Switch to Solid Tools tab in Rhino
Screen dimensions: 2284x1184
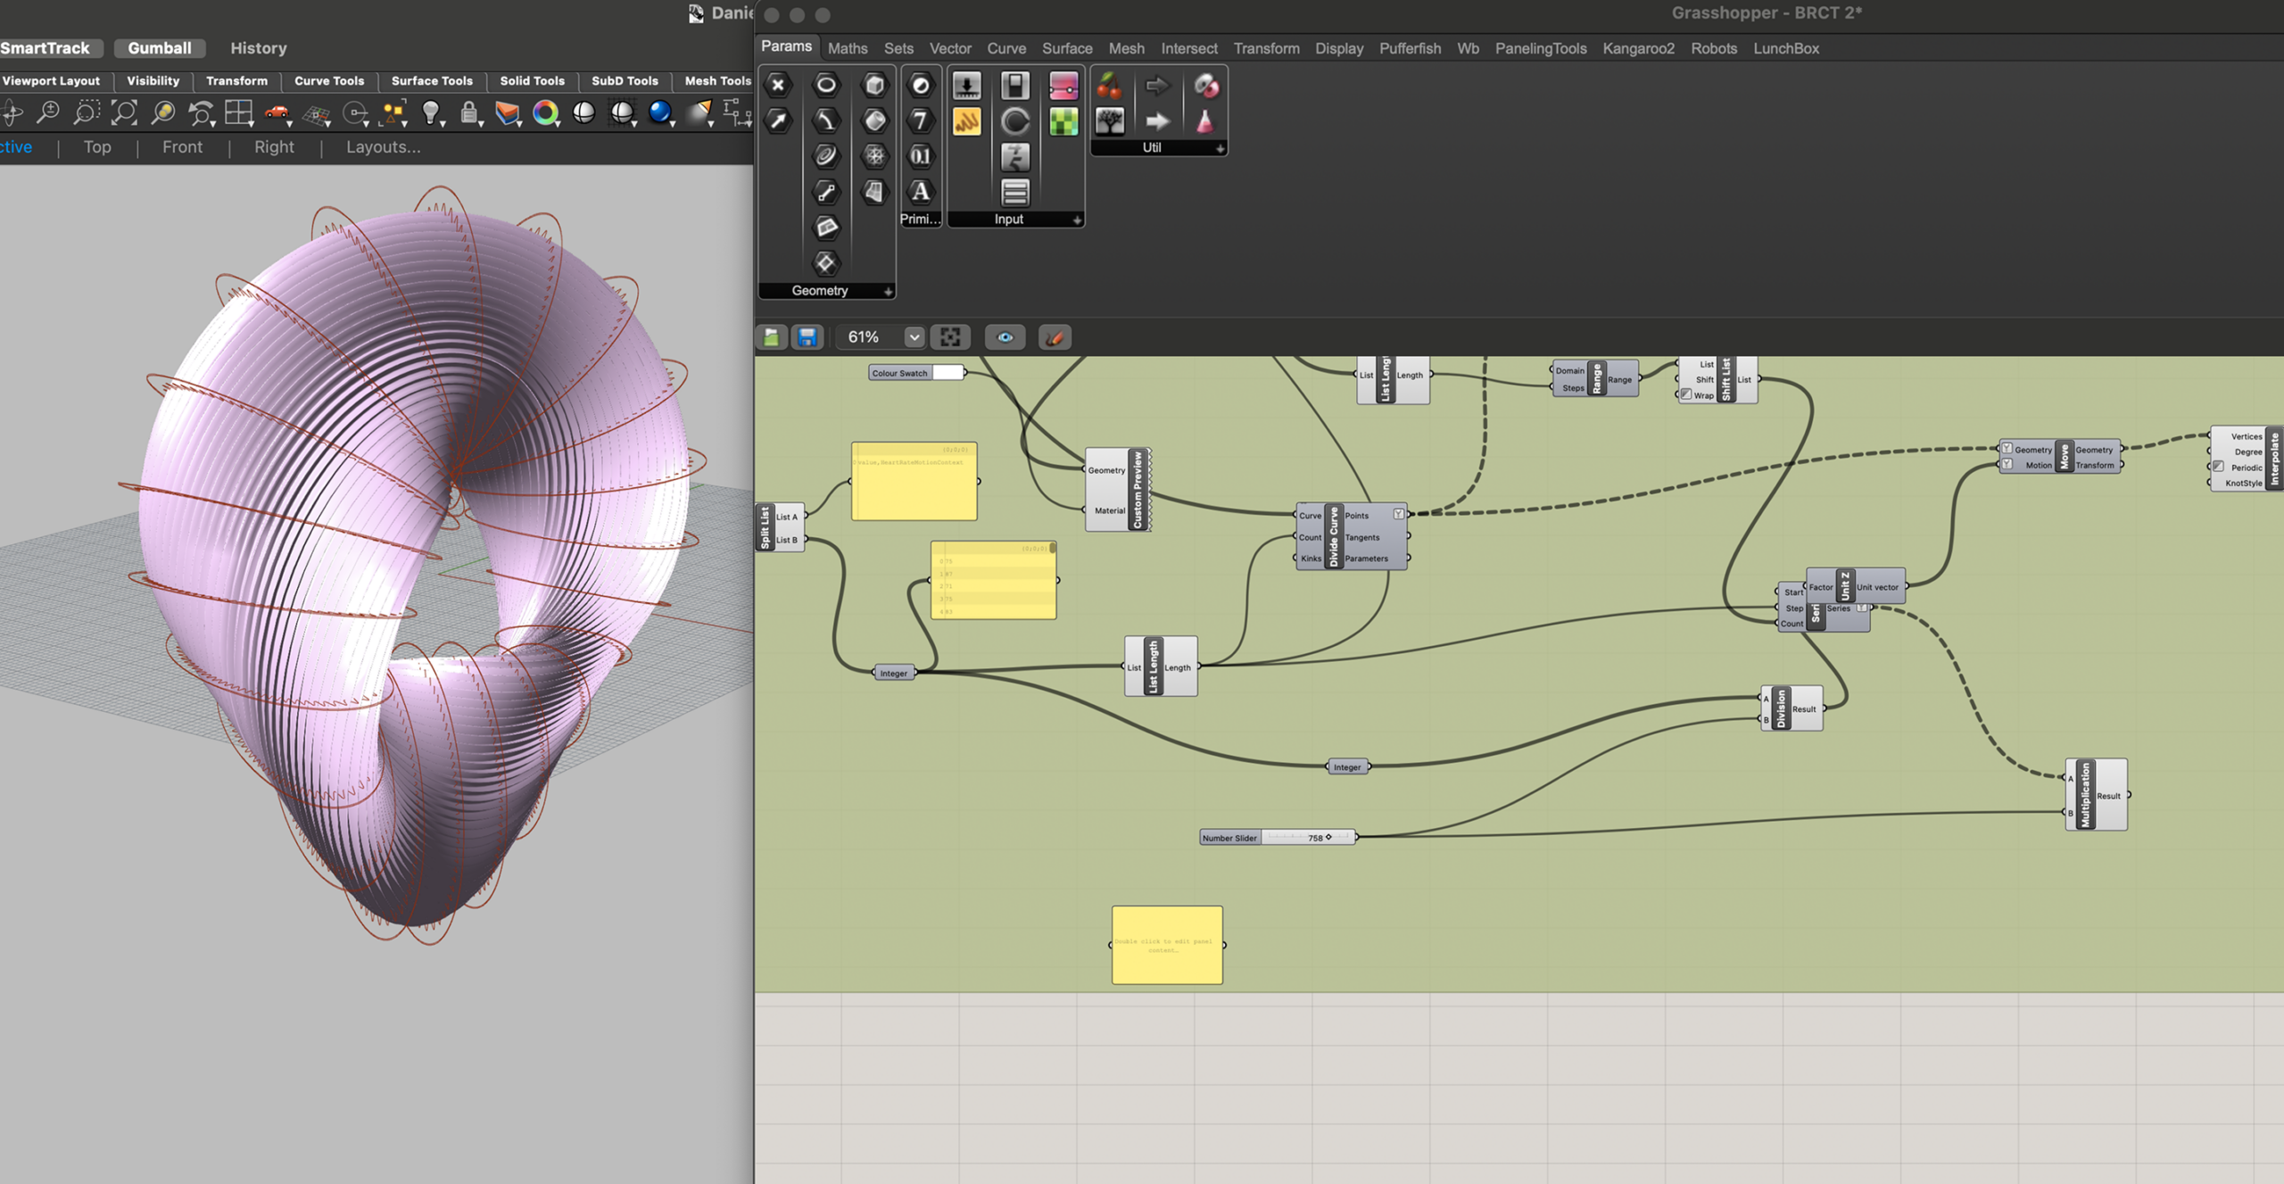[532, 80]
